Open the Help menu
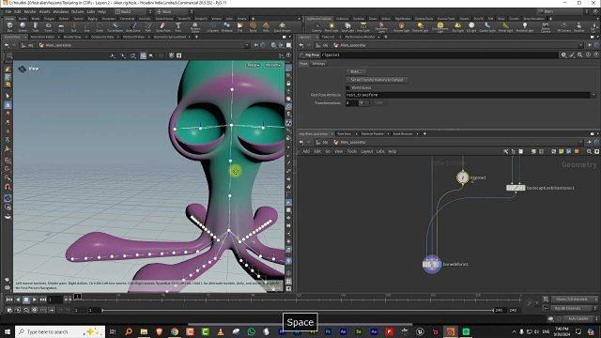Viewport: 601px width, 338px height. [101, 12]
